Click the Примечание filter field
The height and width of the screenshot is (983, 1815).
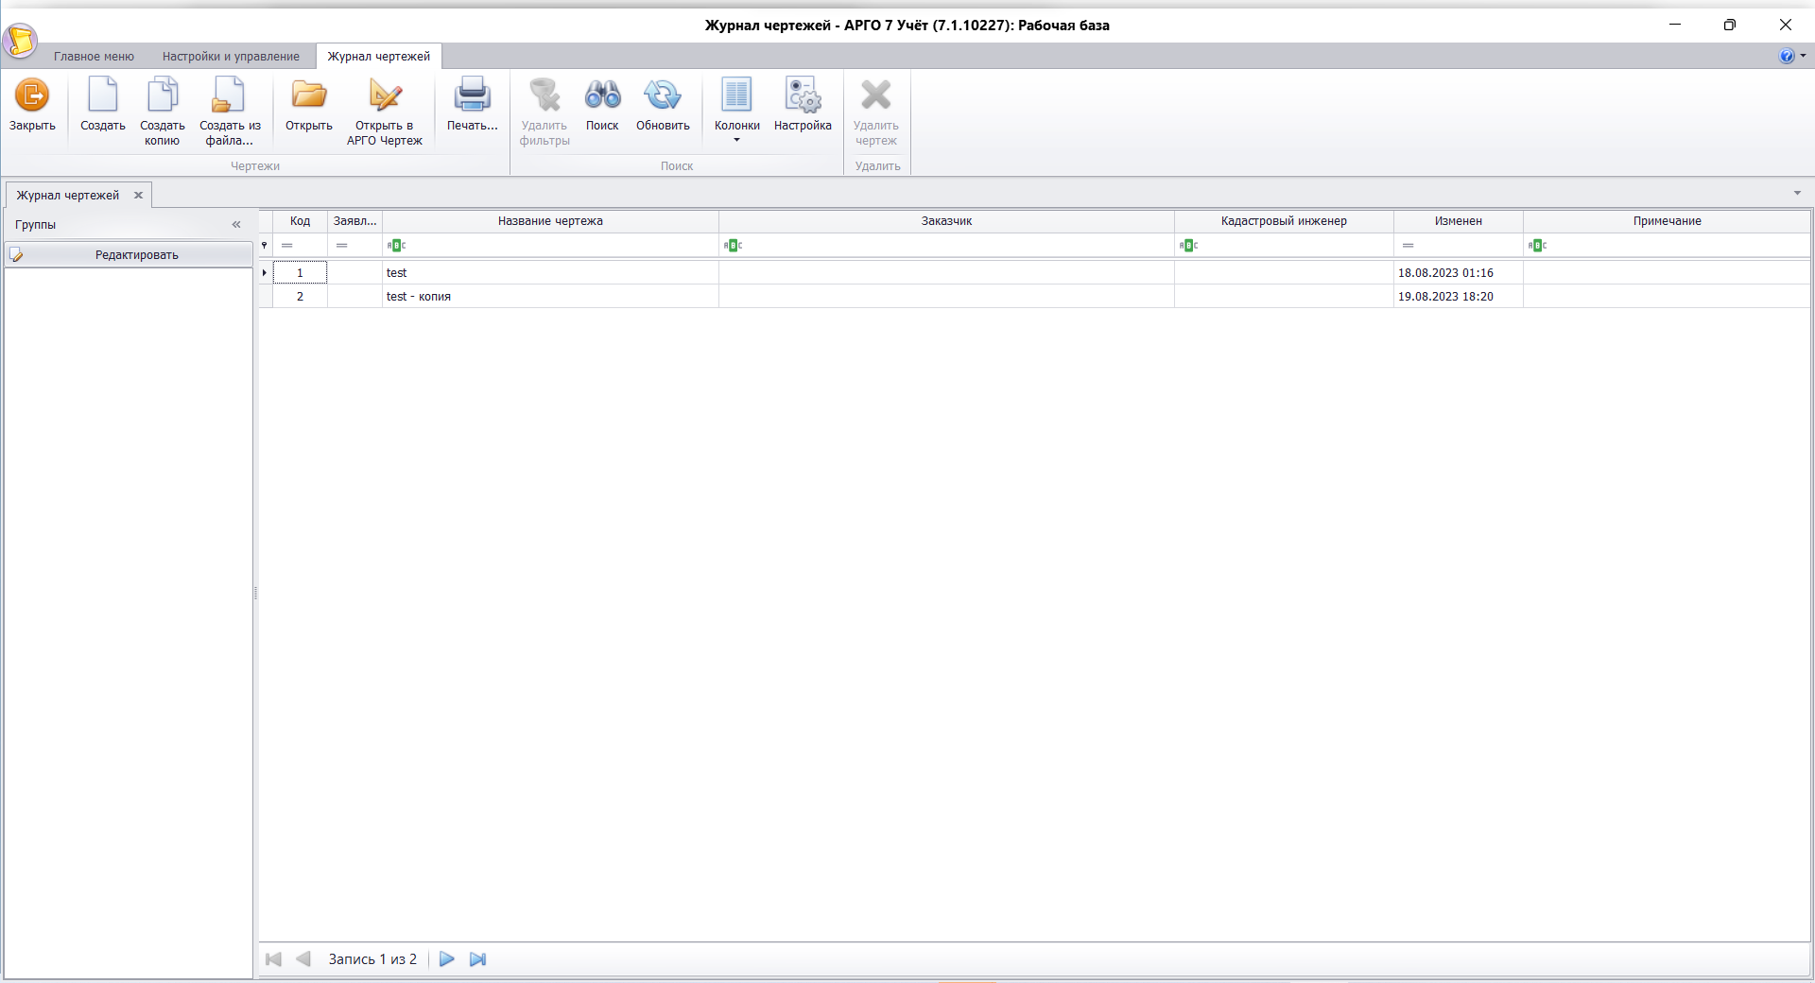point(1668,246)
